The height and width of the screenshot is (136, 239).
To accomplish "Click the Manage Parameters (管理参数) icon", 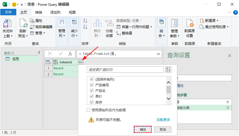I will (x=174, y=23).
